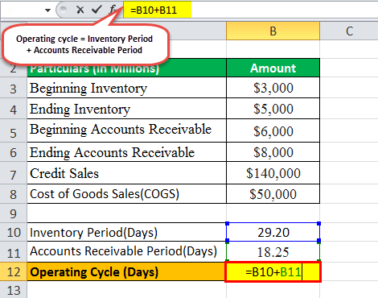Click the Cost of Goods Sales(COGS) cell

pyautogui.click(x=127, y=194)
